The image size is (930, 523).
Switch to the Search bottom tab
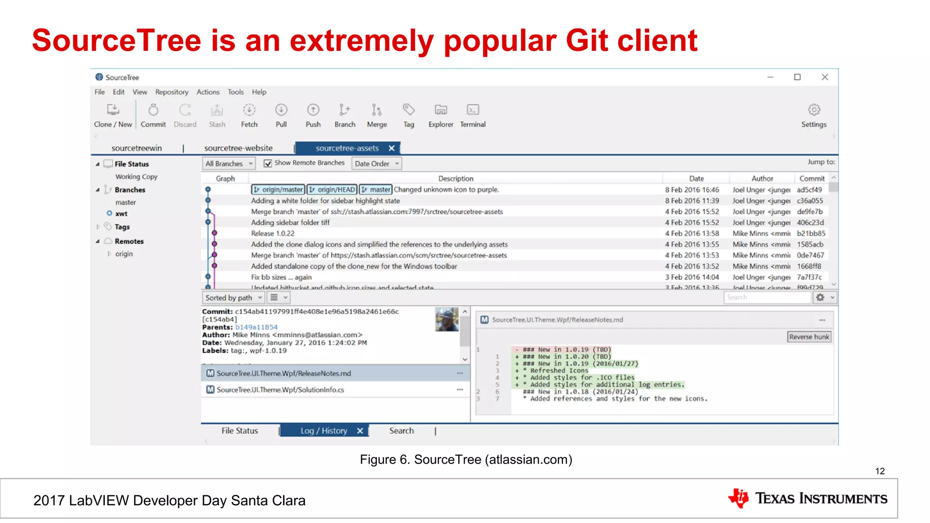pos(402,431)
